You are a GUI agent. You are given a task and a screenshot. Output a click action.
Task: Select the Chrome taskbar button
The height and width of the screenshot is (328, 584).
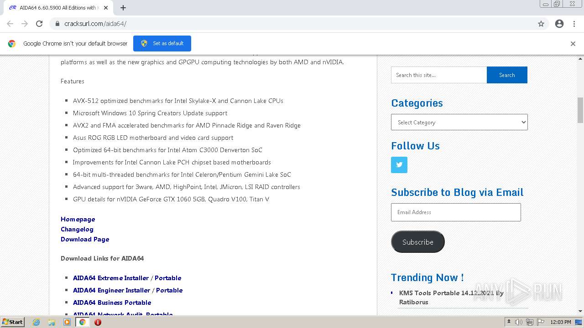[83, 322]
